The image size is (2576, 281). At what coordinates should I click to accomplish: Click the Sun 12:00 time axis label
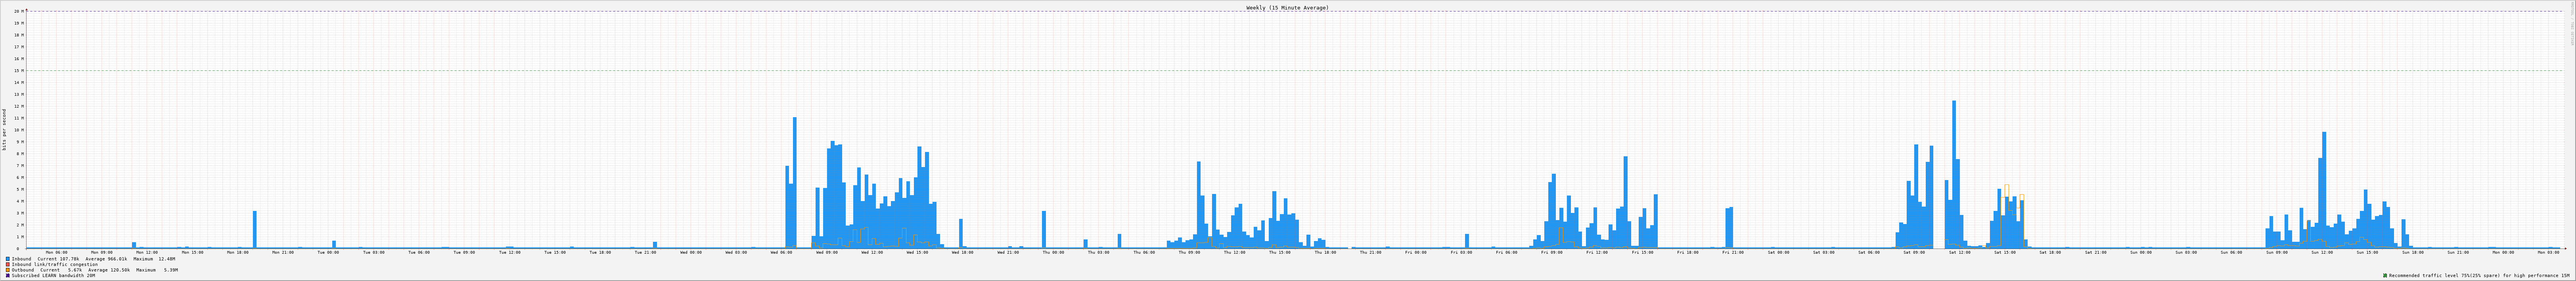[x=2322, y=252]
